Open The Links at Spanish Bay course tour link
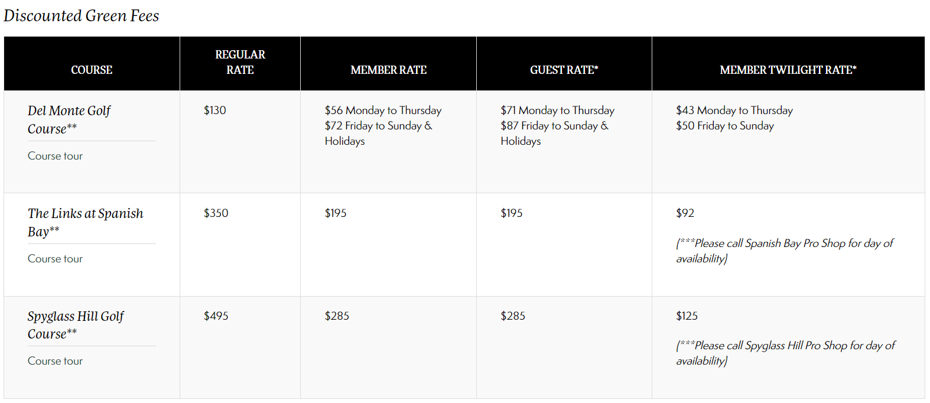The width and height of the screenshot is (930, 403). pos(55,259)
